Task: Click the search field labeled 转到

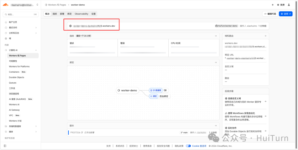Action: (x=21, y=14)
